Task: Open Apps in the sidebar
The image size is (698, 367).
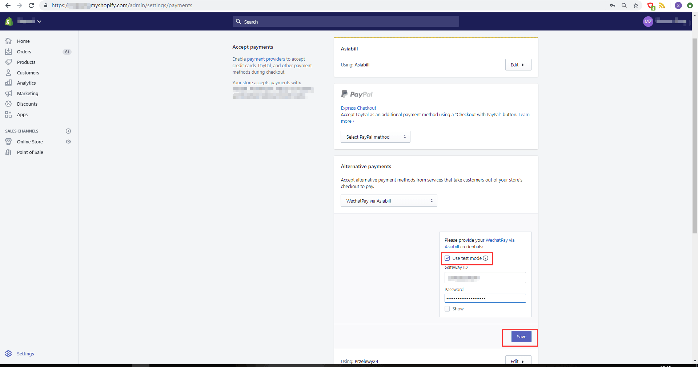Action: [22, 114]
